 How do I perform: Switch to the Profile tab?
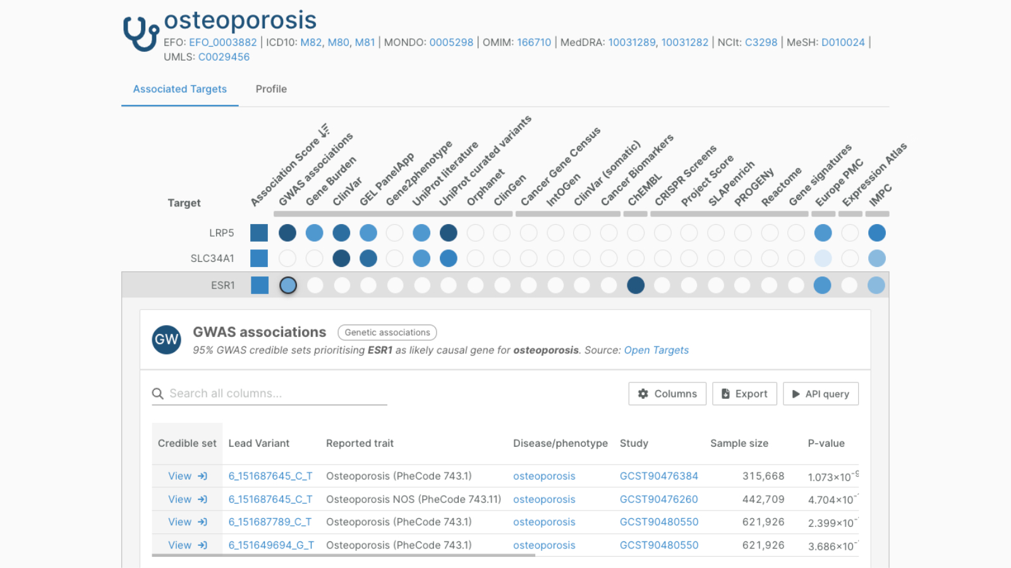(271, 89)
